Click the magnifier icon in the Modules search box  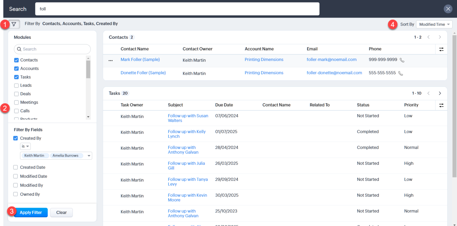(19, 49)
